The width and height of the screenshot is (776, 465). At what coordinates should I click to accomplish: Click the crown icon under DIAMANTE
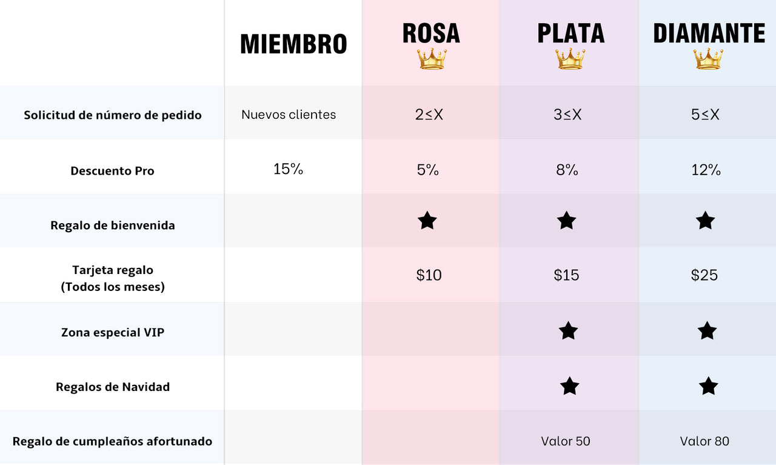[708, 59]
